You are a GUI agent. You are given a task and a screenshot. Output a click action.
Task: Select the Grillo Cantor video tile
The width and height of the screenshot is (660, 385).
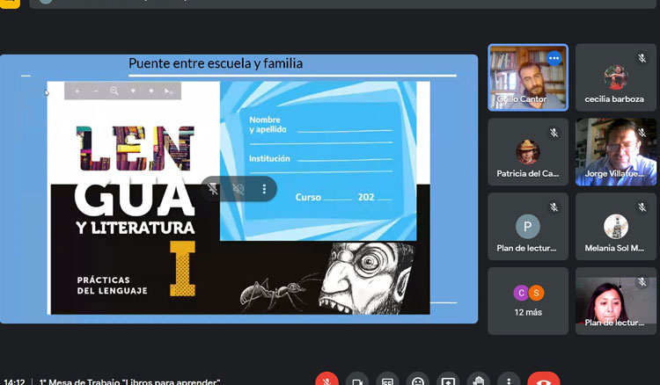tap(528, 77)
